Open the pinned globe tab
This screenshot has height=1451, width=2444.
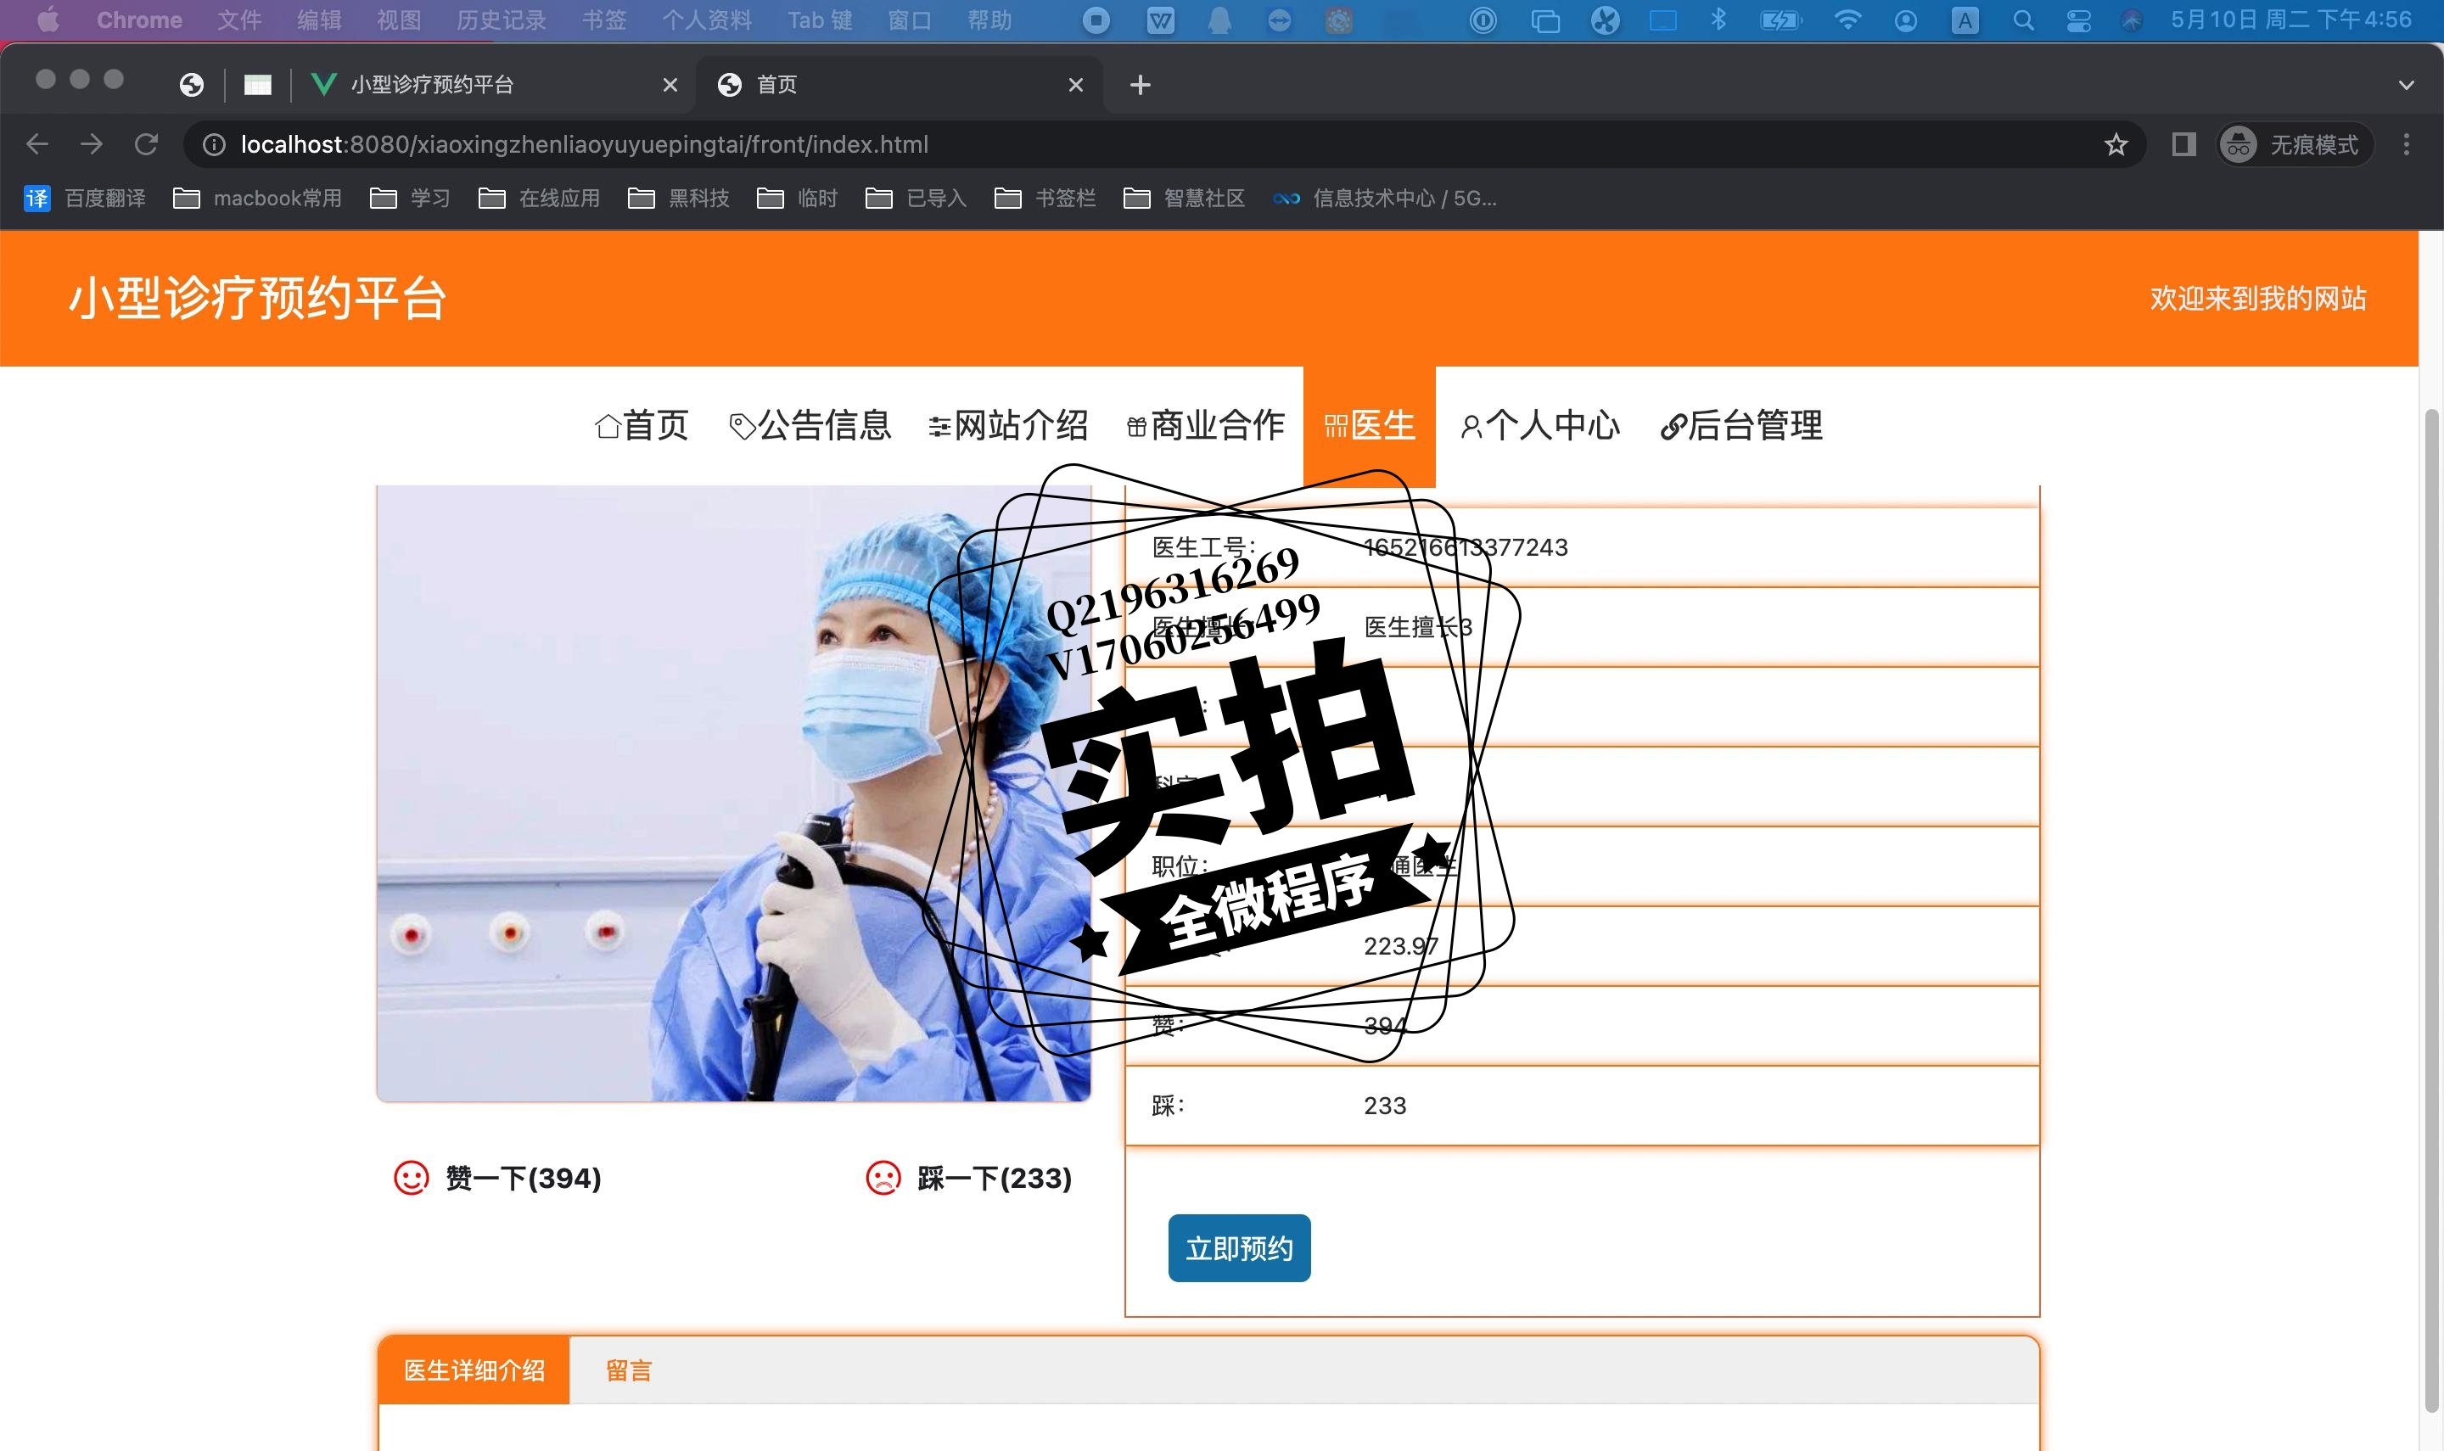pos(192,85)
